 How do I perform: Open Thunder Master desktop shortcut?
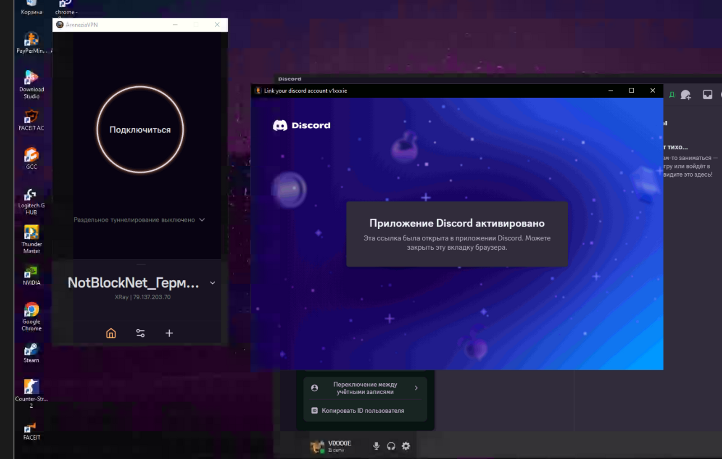32,239
